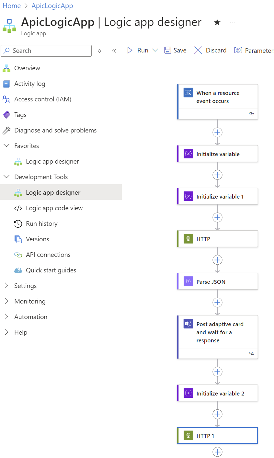
Task: Click the Teams icon on Post adaptive card
Action: click(188, 324)
